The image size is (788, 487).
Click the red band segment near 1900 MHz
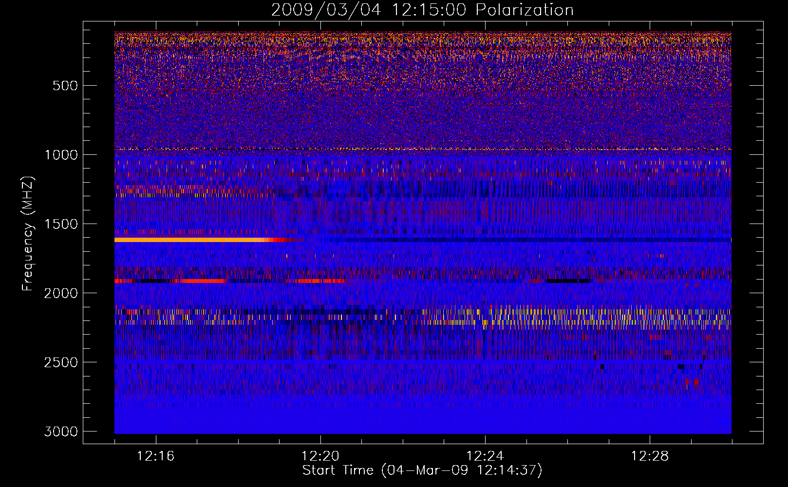(201, 281)
